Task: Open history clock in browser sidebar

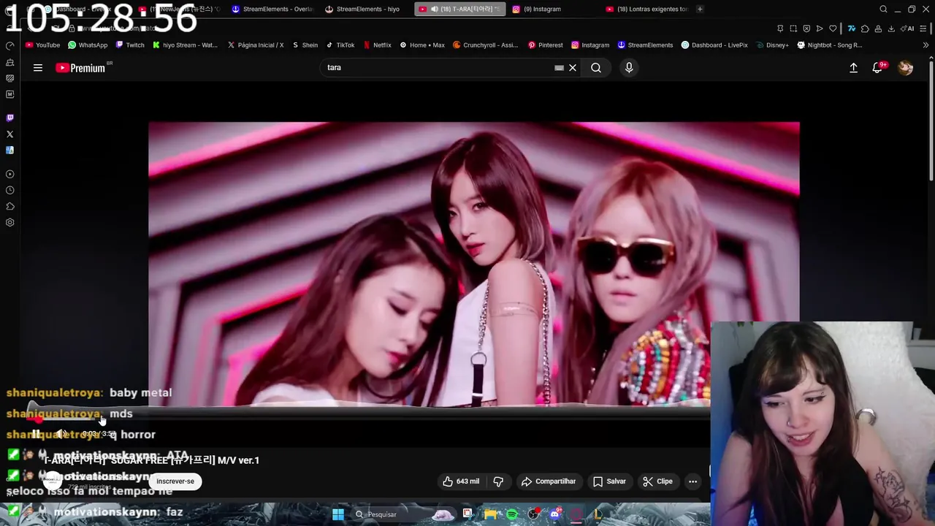Action: tap(9, 191)
